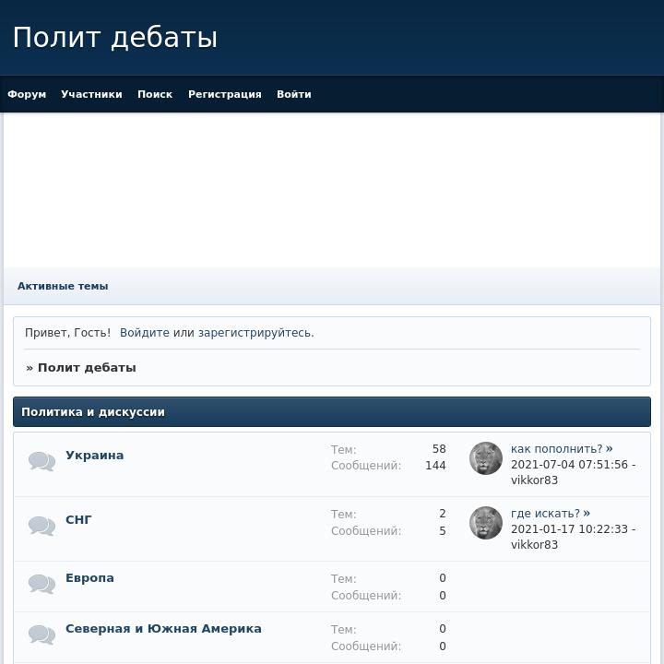Click timestamp 2021-01-17 10:22:33
Image resolution: width=664 pixels, height=664 pixels.
[x=569, y=529]
